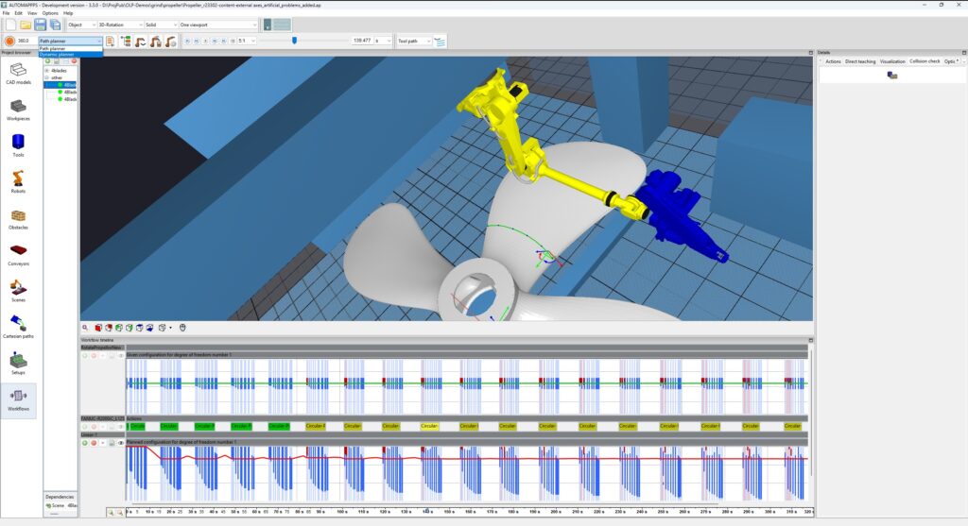Click the zoom magnifier icon below viewport
This screenshot has height=526, width=968.
[85, 328]
